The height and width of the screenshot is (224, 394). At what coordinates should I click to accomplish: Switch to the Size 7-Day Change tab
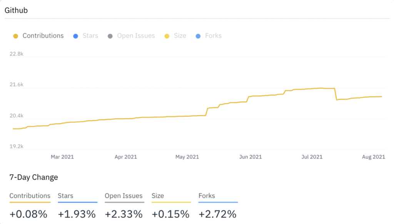click(x=158, y=196)
